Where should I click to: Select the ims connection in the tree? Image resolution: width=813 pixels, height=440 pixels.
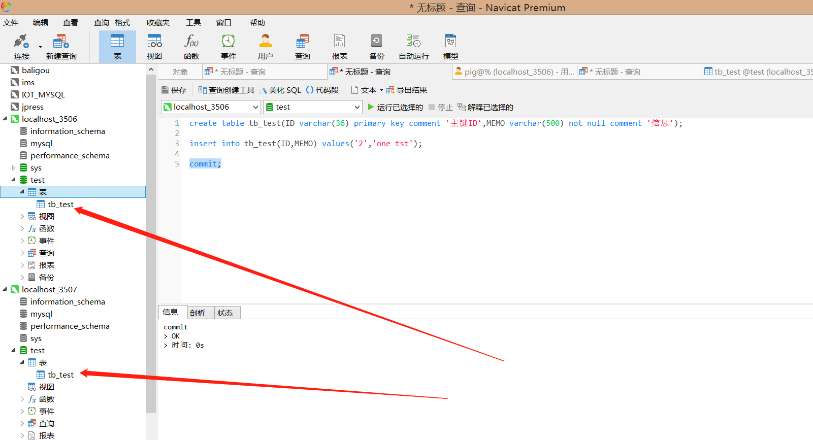click(x=28, y=82)
